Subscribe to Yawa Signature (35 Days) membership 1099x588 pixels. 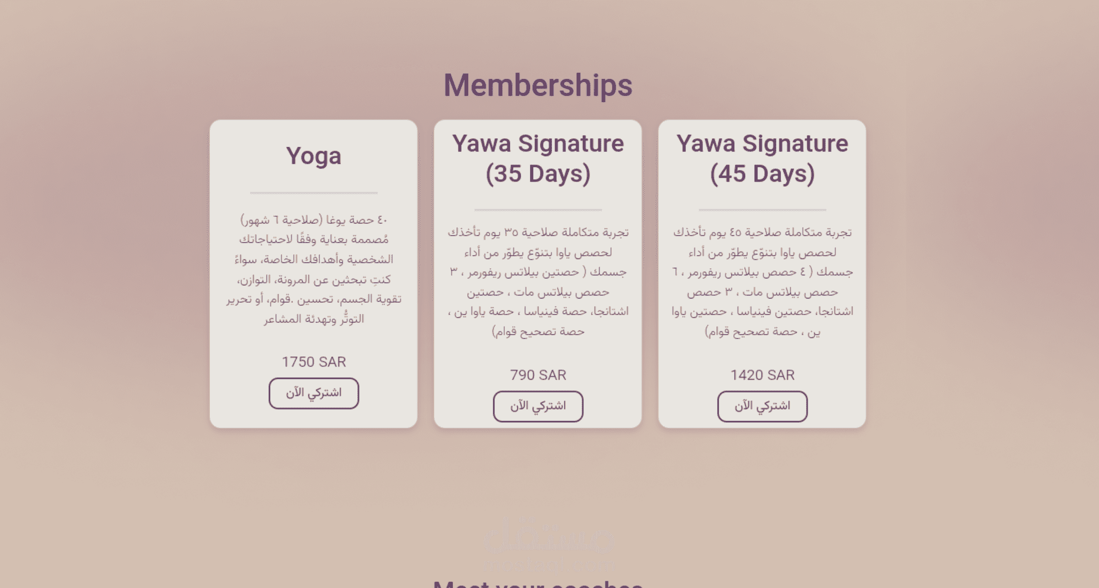(538, 406)
